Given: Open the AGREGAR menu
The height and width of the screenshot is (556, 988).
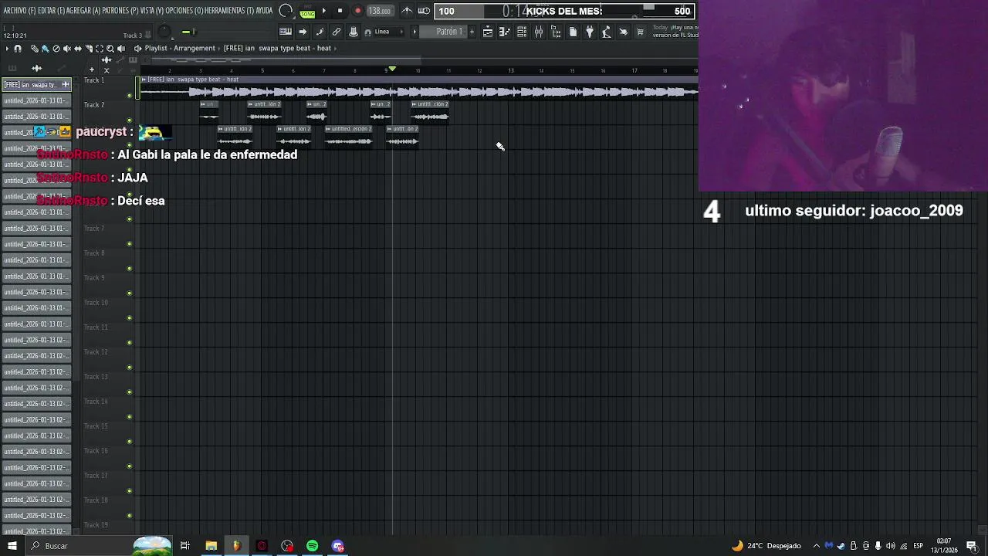Looking at the screenshot, I should click(x=84, y=11).
